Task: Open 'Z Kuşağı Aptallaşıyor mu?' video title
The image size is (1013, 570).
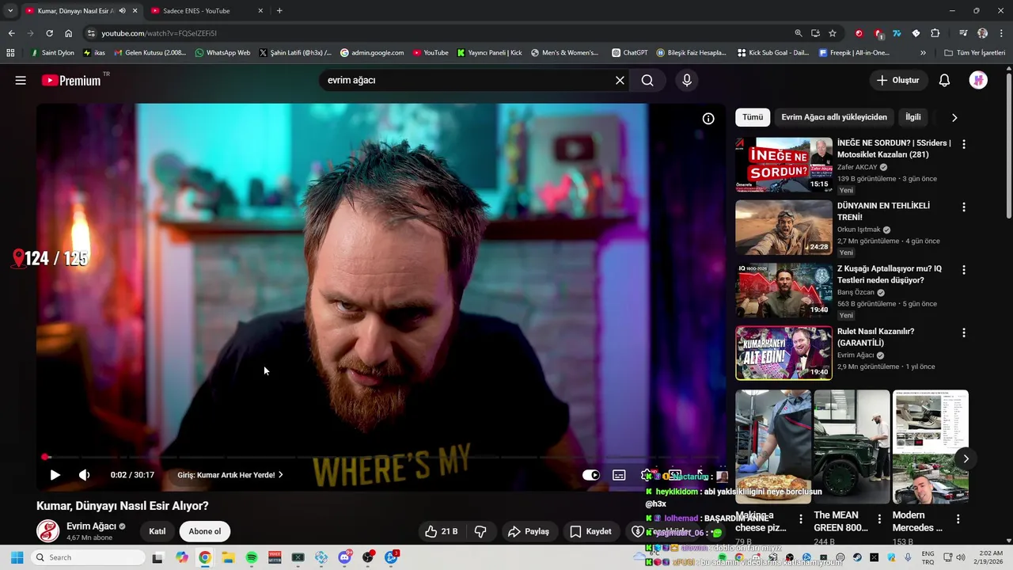Action: coord(890,275)
